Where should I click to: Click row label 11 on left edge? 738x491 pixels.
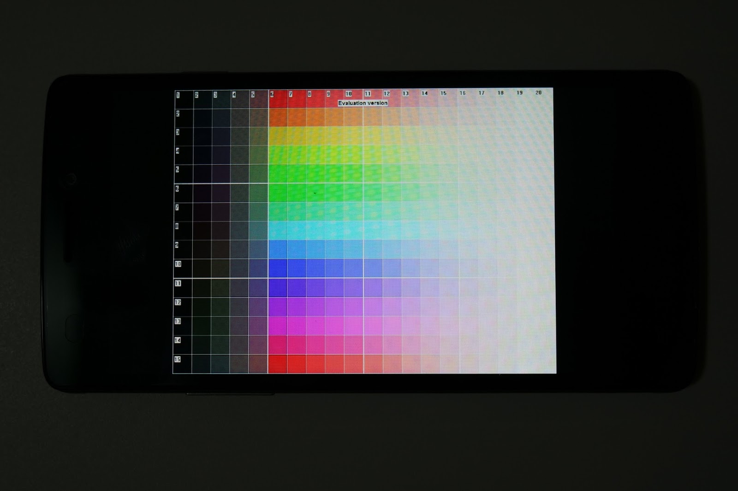[178, 283]
